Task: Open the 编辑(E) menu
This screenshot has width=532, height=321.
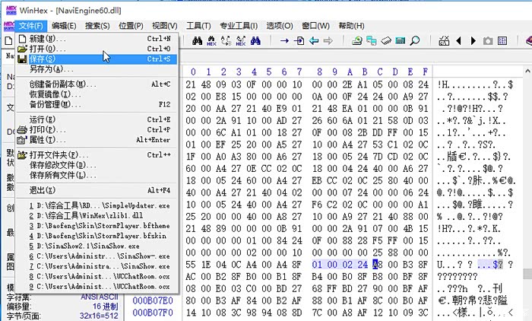Action: (64, 26)
